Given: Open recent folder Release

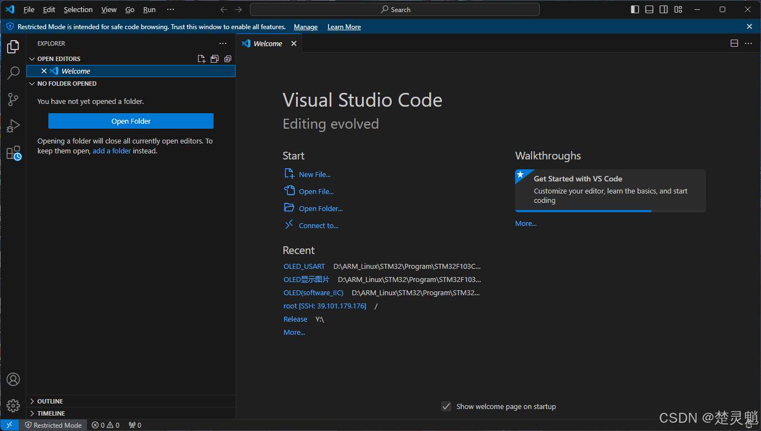Looking at the screenshot, I should pyautogui.click(x=295, y=319).
